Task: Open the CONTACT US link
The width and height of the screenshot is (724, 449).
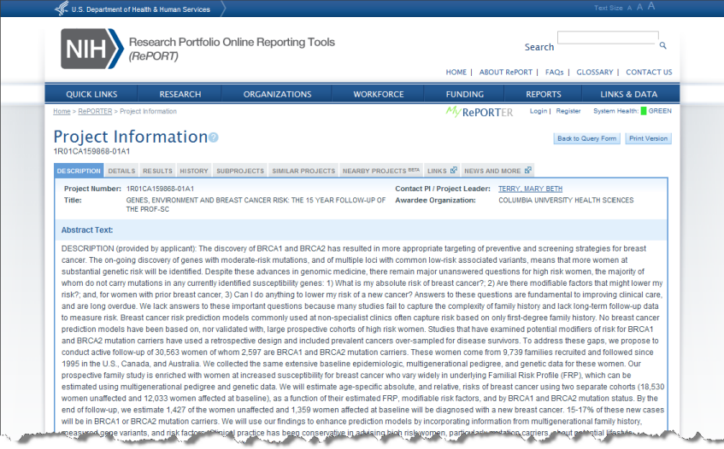Action: tap(649, 72)
